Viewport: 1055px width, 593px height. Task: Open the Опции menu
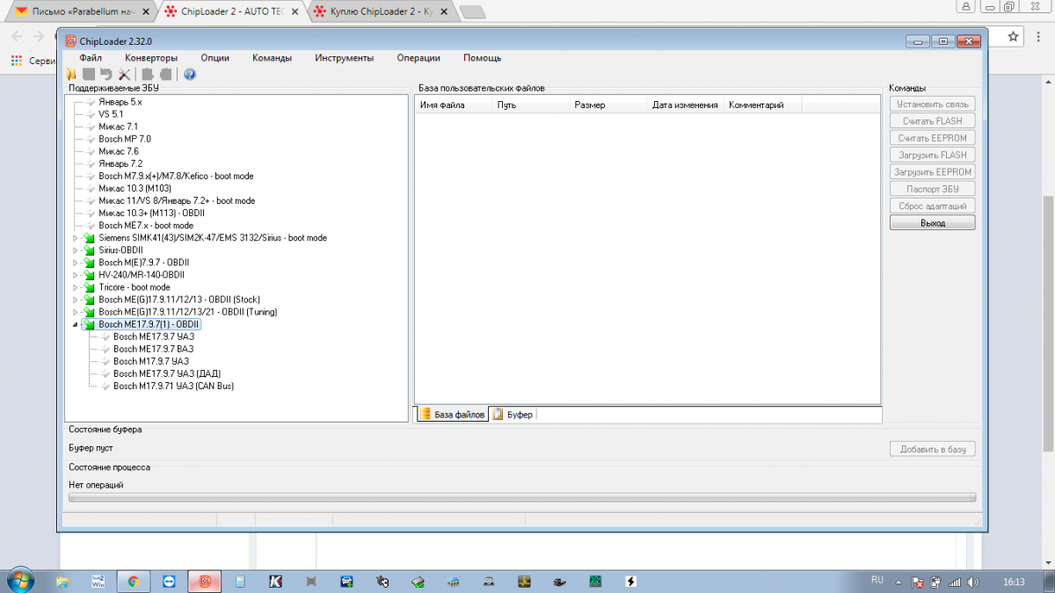pos(215,58)
